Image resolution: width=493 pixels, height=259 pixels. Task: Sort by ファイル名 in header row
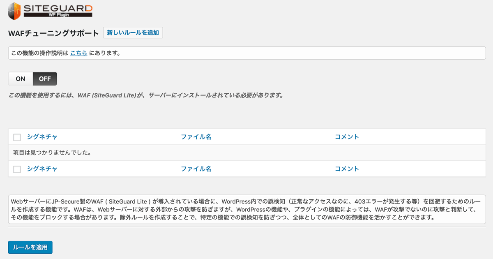coord(196,137)
